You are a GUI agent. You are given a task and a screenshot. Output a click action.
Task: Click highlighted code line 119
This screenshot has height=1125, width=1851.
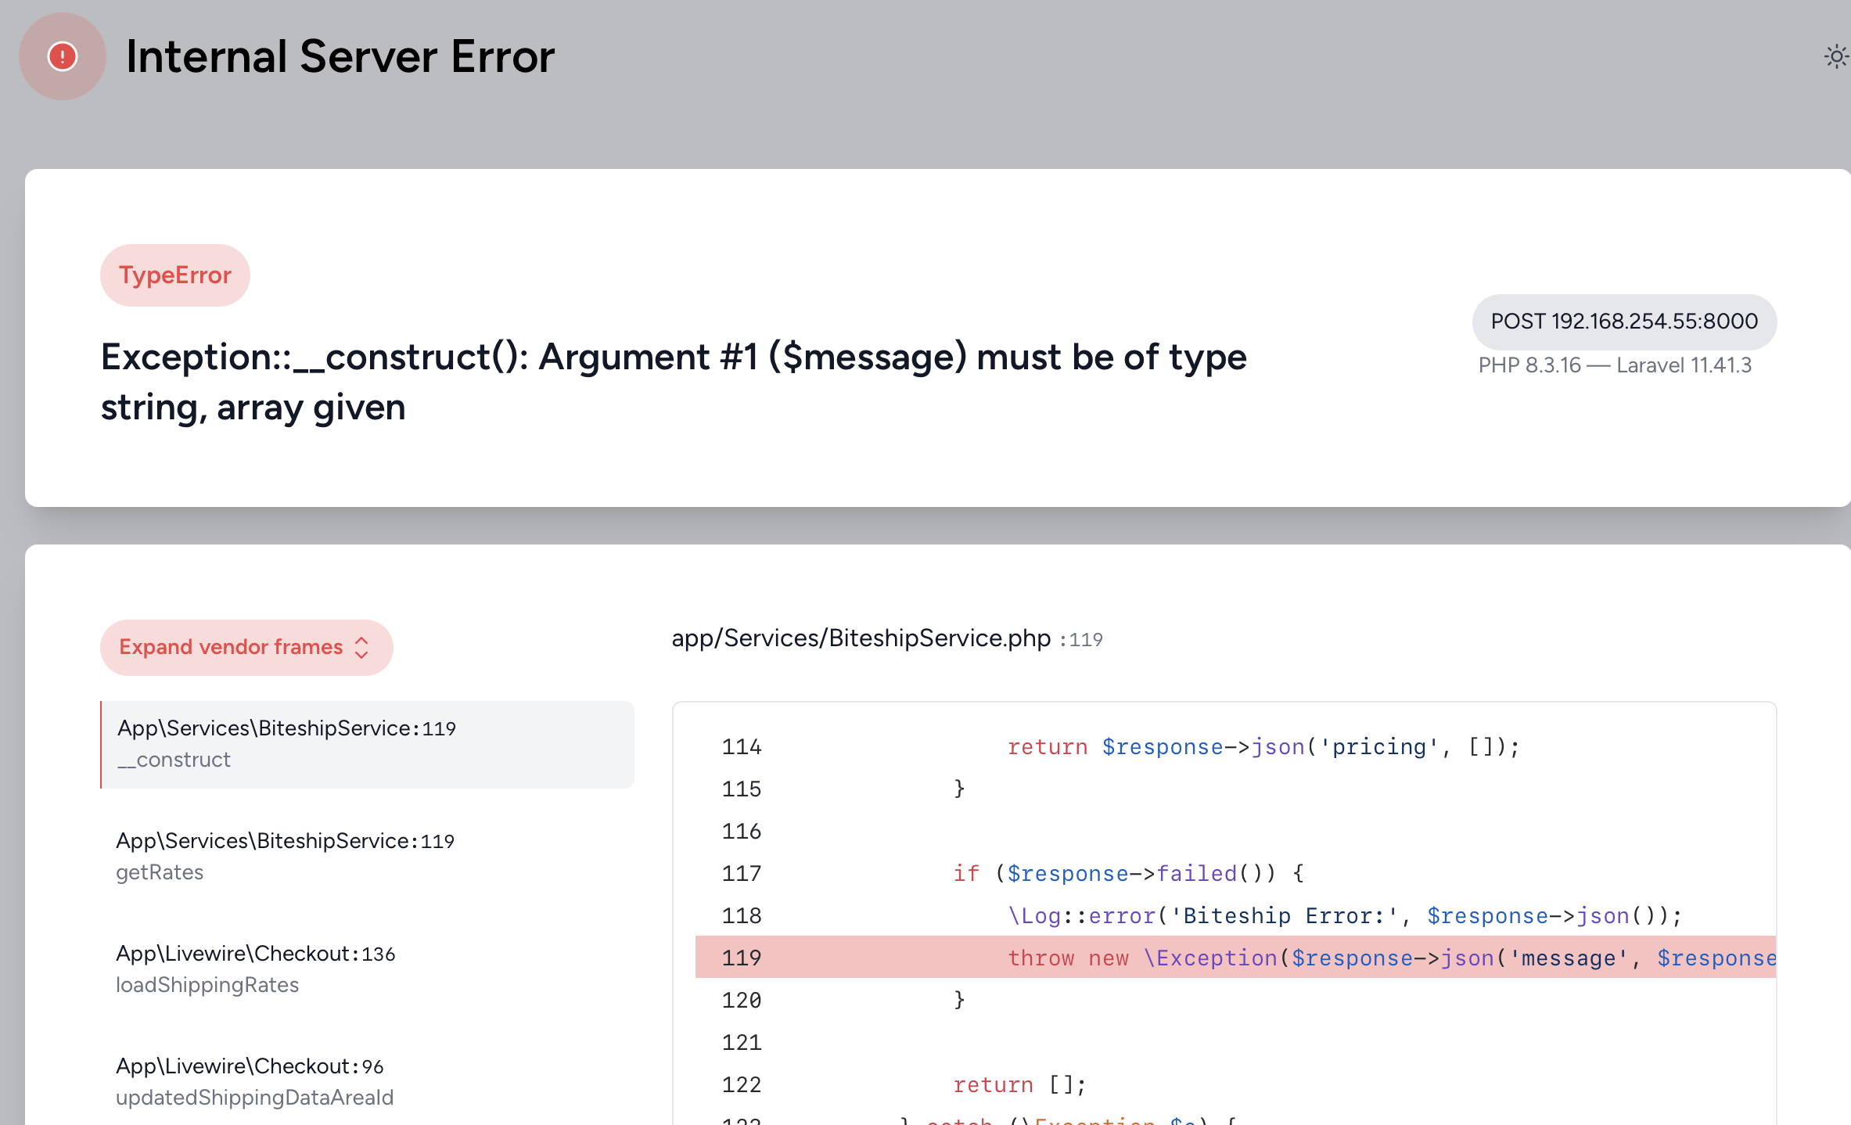coord(1235,958)
